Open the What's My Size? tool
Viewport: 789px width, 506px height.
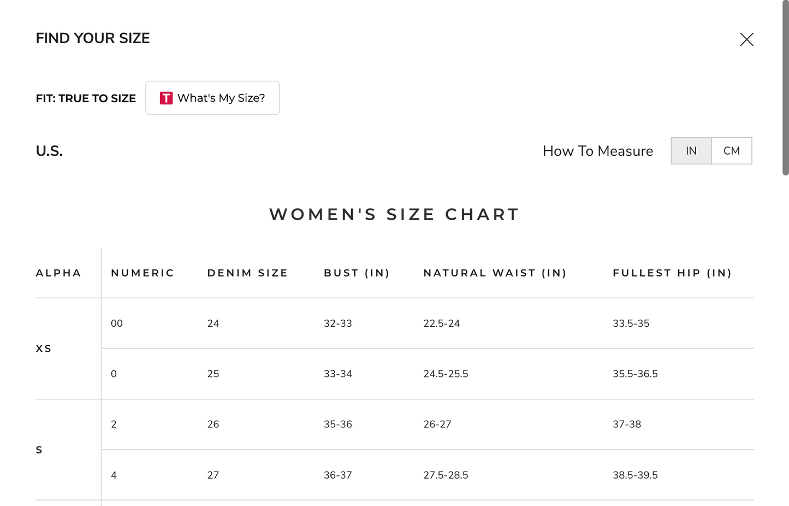pos(212,98)
